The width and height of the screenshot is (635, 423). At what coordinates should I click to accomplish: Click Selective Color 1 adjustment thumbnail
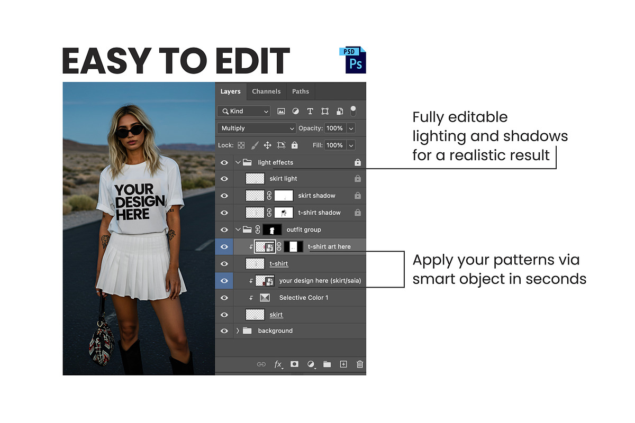coord(265,298)
